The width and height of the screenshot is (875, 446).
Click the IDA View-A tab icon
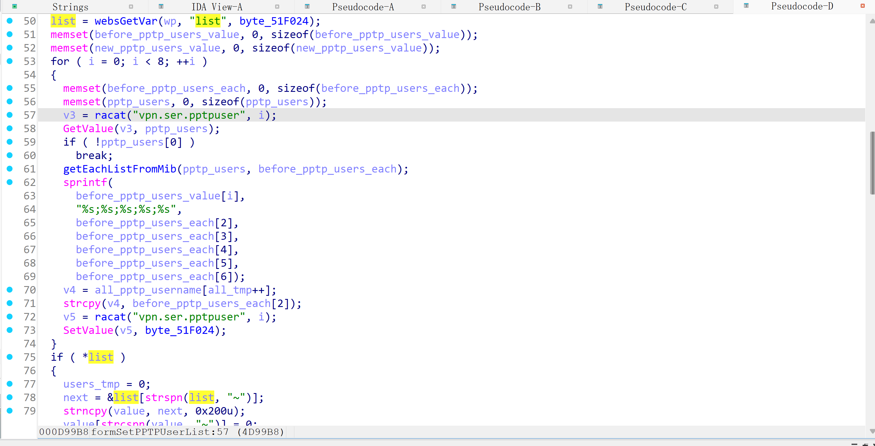(161, 7)
